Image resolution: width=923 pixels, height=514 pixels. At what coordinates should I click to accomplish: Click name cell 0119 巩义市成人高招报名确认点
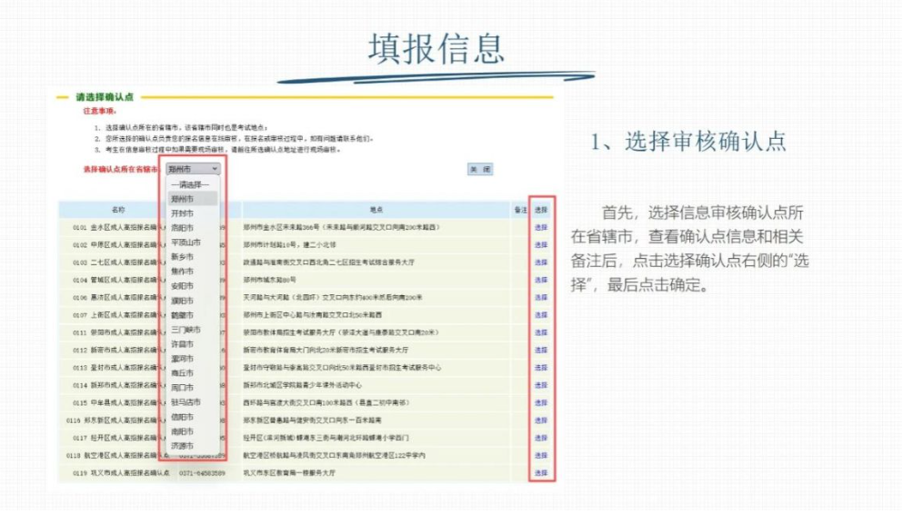pyautogui.click(x=121, y=473)
